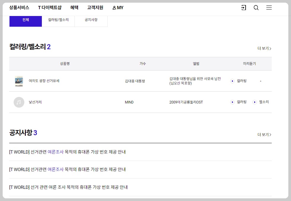Click 앨범 column header

tap(196, 64)
